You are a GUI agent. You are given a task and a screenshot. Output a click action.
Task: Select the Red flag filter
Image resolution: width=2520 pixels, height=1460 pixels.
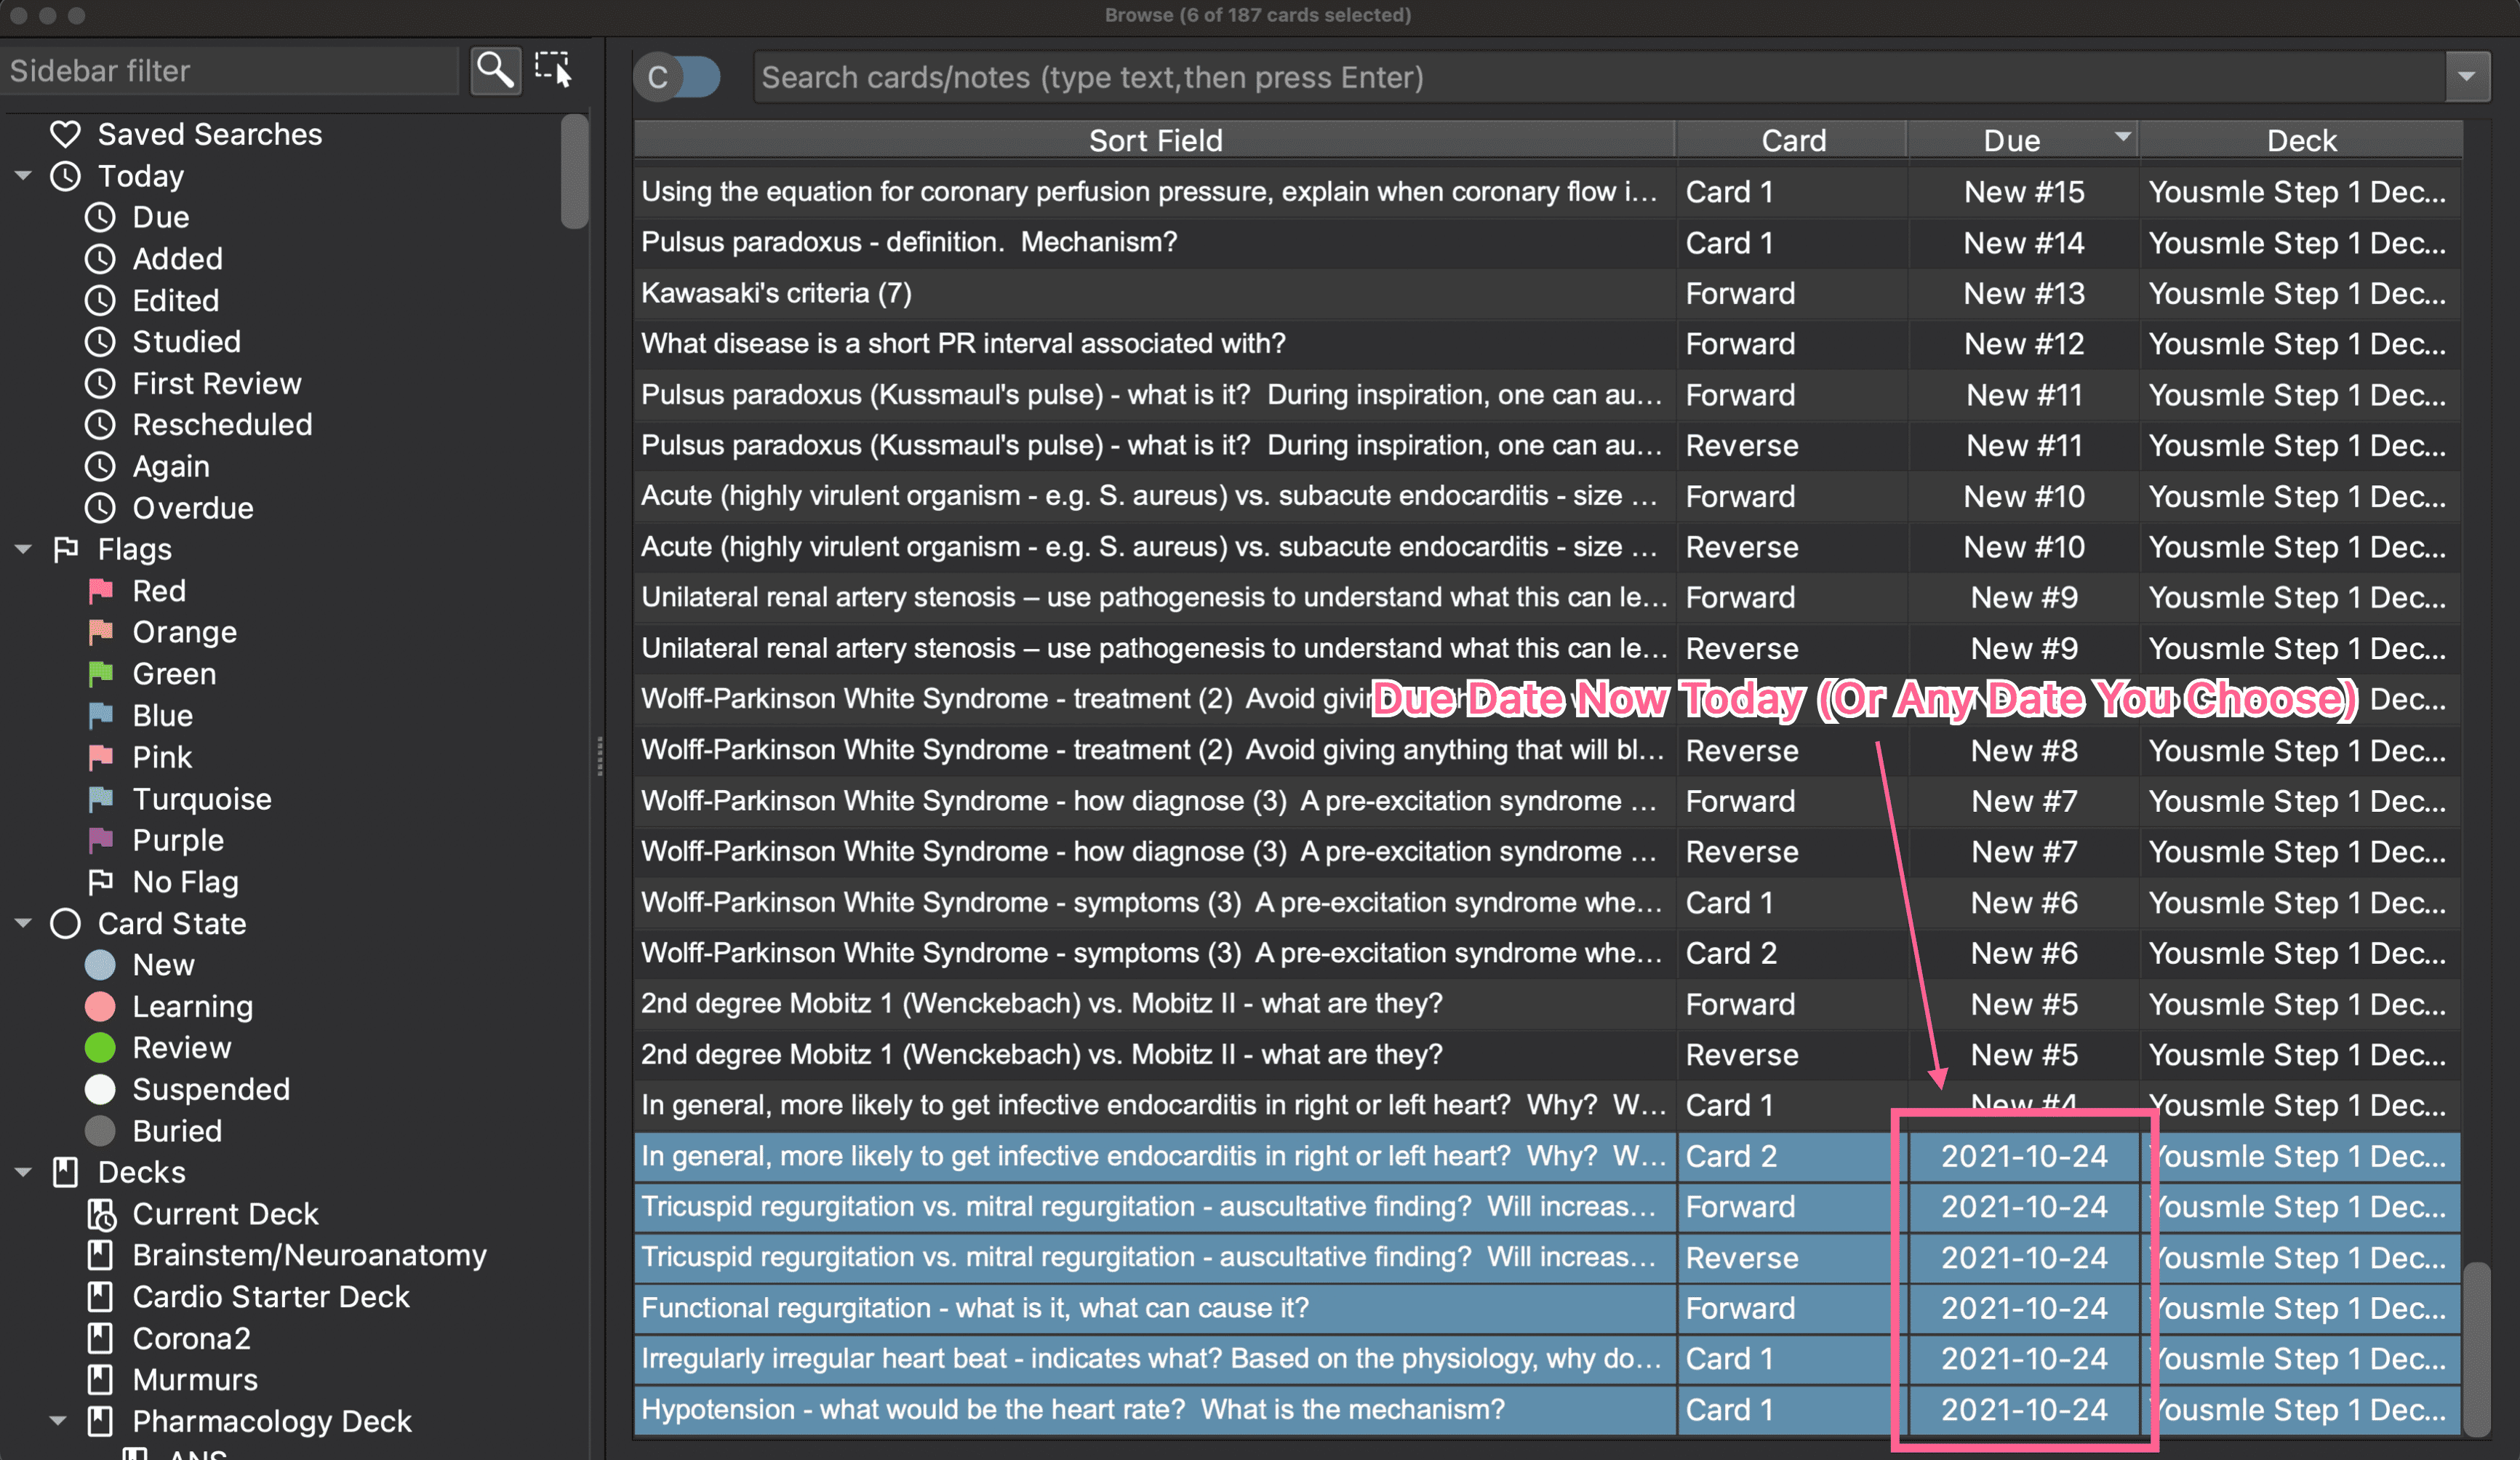(x=158, y=591)
